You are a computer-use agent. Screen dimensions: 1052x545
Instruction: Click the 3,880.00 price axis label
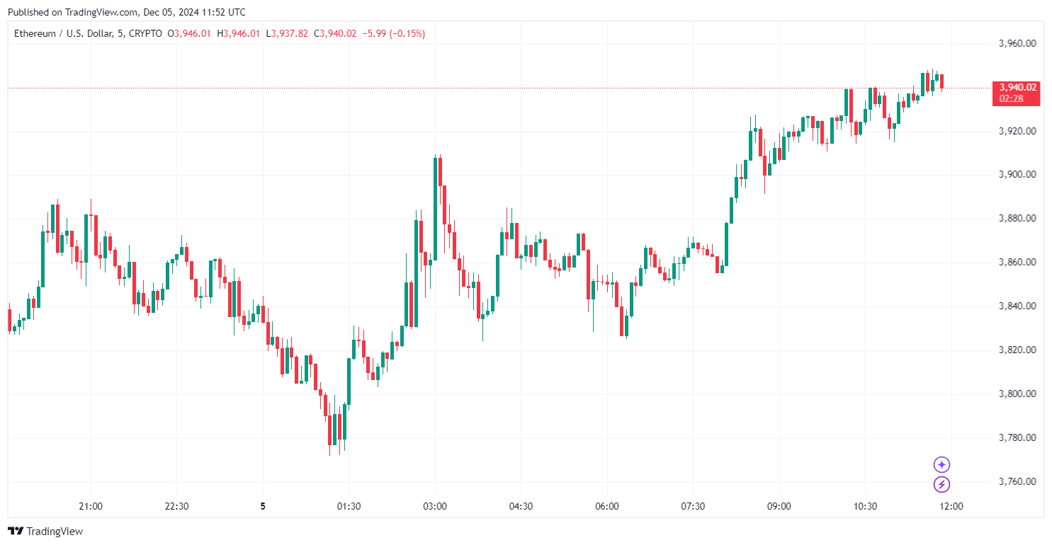(1017, 219)
